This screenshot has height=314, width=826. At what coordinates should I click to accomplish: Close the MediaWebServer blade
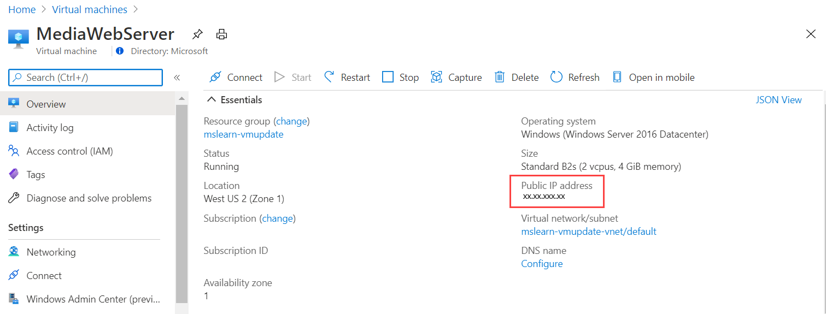[811, 34]
